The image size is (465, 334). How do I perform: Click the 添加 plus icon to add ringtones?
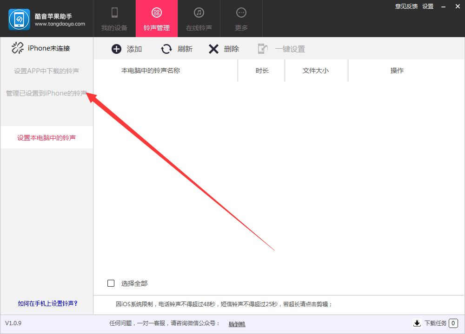116,48
